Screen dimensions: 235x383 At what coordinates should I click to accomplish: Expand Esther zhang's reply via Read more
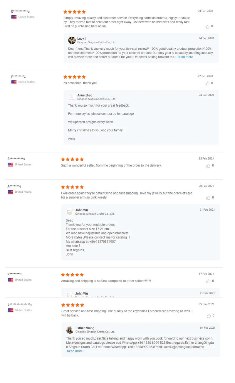75,351
